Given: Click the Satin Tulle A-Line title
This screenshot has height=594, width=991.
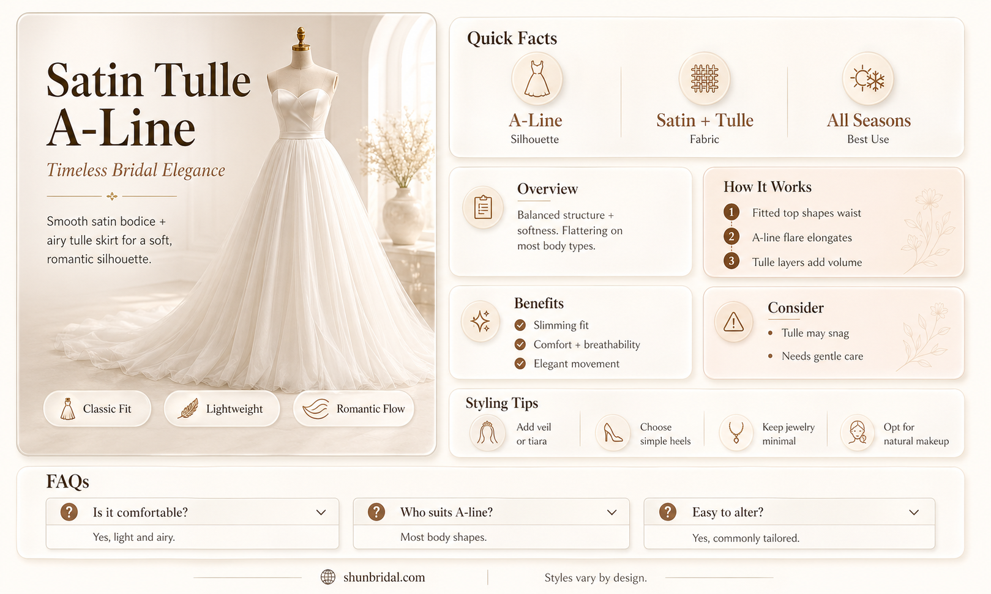Looking at the screenshot, I should (149, 105).
